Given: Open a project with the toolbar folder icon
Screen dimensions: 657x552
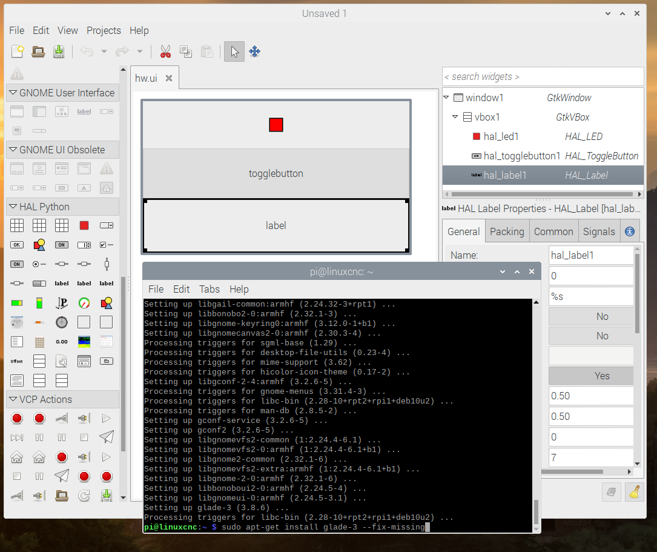Looking at the screenshot, I should point(38,52).
